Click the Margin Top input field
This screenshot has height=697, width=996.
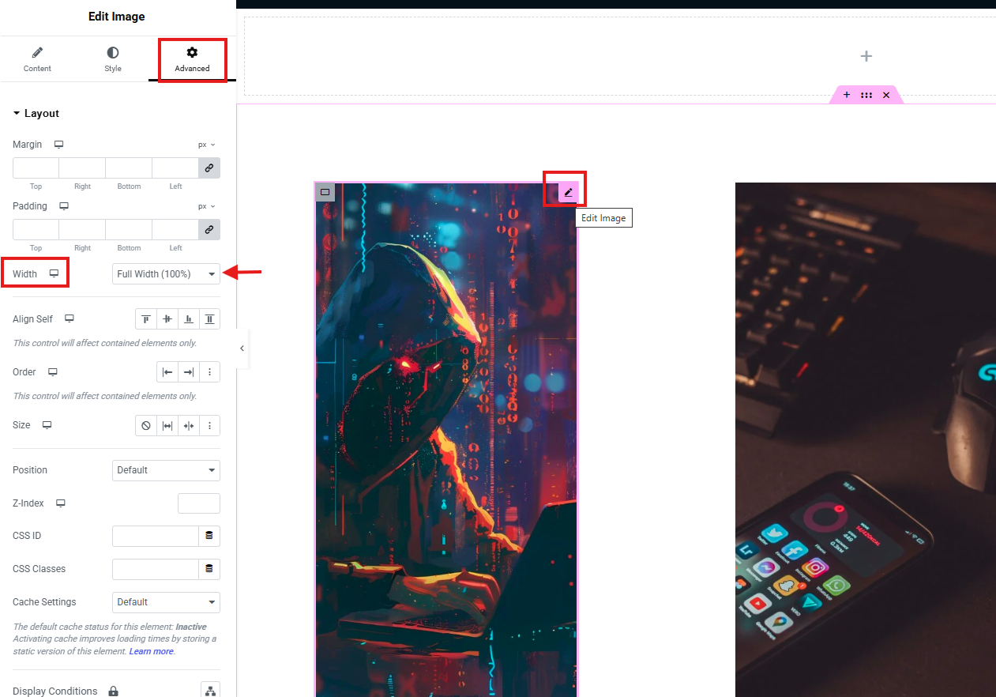(36, 168)
